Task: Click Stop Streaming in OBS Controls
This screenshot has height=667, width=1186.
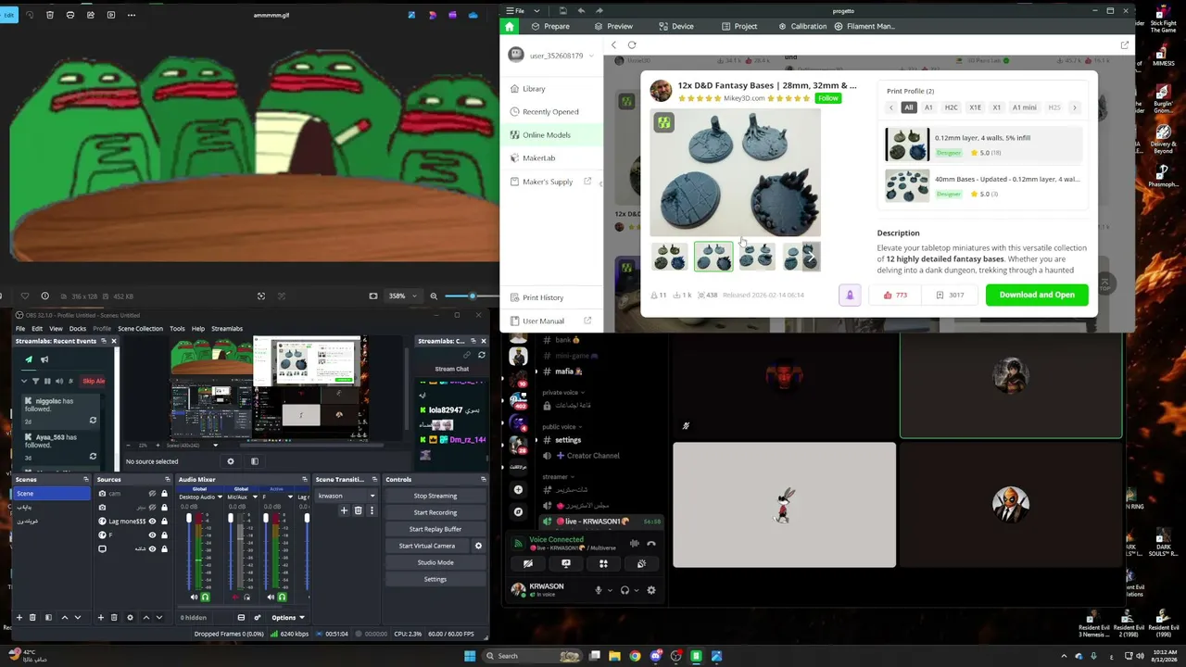Action: click(435, 496)
